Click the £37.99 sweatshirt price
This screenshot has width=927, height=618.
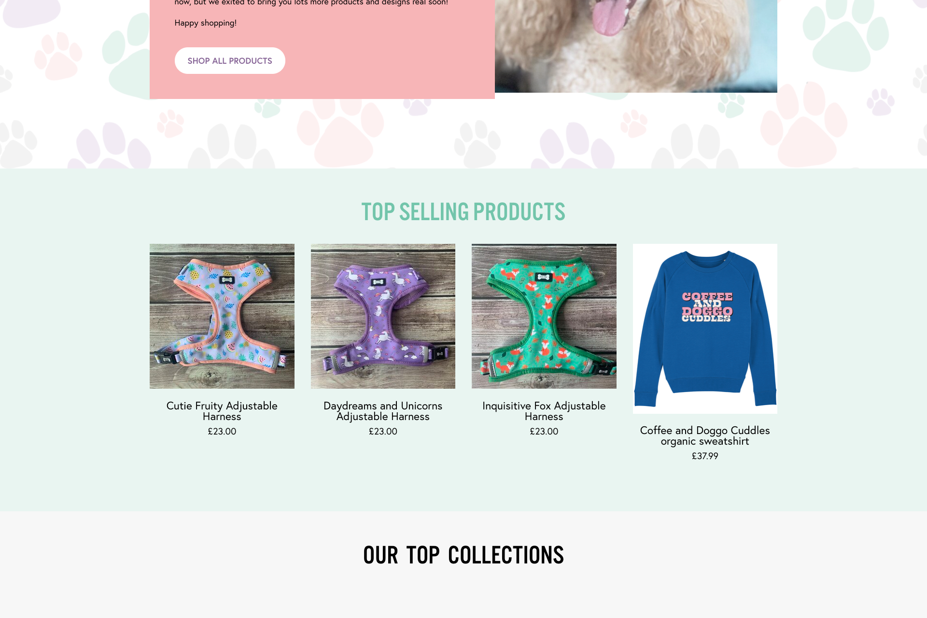[x=705, y=456]
